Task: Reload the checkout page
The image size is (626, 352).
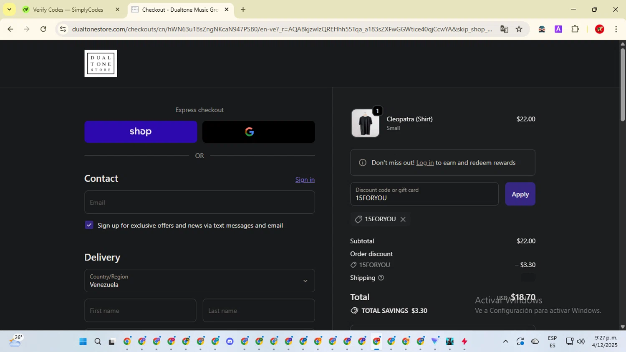Action: coord(43,29)
